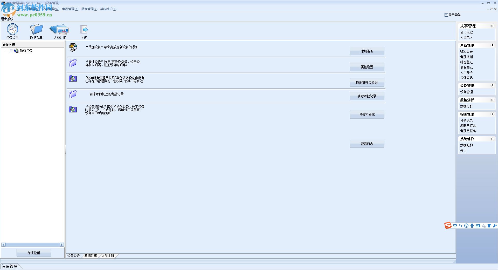Click the microphone voice input icon

pyautogui.click(x=472, y=226)
